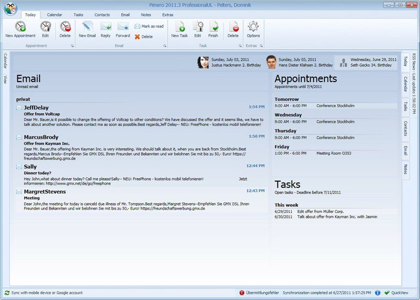Open the RSS News side panel

click(x=414, y=84)
